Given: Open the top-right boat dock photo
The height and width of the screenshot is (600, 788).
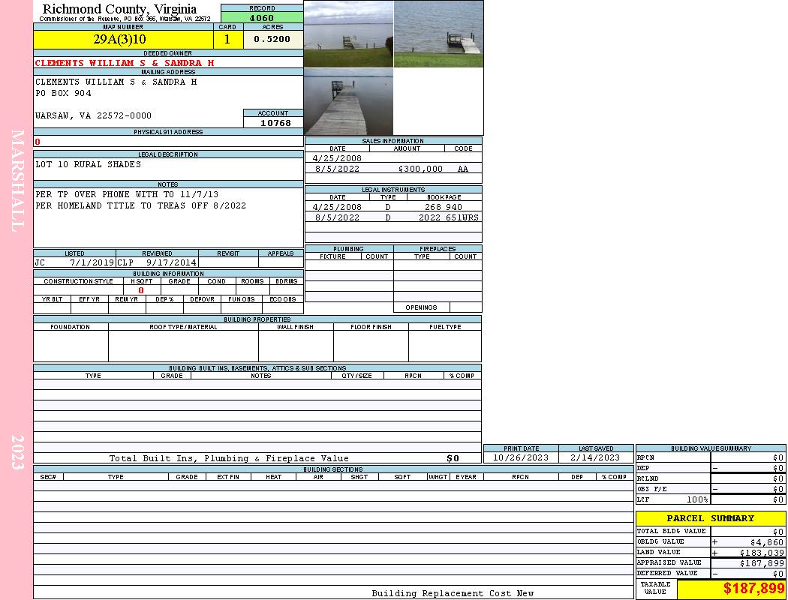Looking at the screenshot, I should point(438,34).
